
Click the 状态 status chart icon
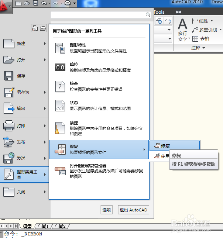[60, 106]
